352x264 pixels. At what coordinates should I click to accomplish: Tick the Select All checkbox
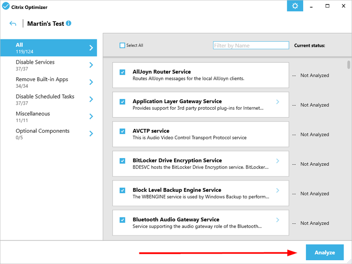point(122,45)
